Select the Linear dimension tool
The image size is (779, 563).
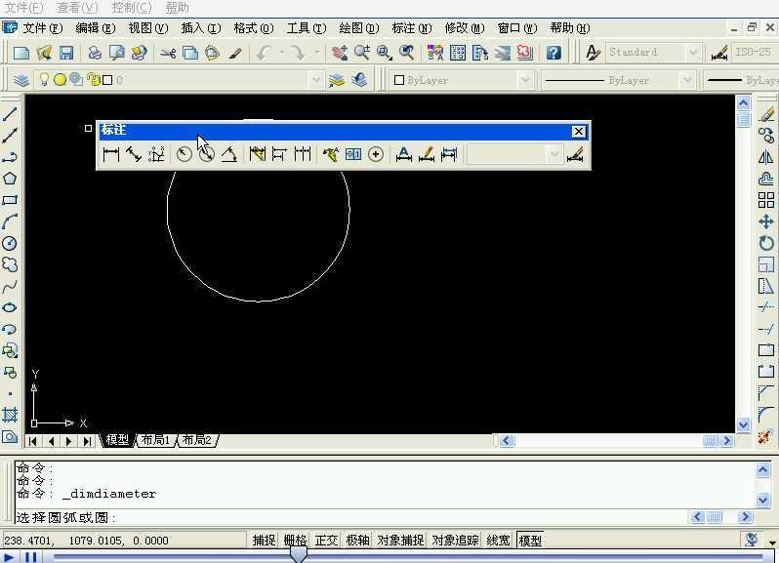click(110, 154)
